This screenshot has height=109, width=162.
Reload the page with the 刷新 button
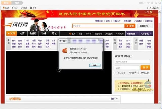pyautogui.click(x=24, y=8)
